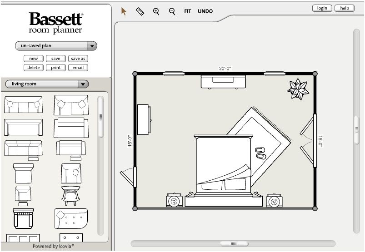Select the bench at foot of bed
The height and width of the screenshot is (252, 365).
[224, 201]
